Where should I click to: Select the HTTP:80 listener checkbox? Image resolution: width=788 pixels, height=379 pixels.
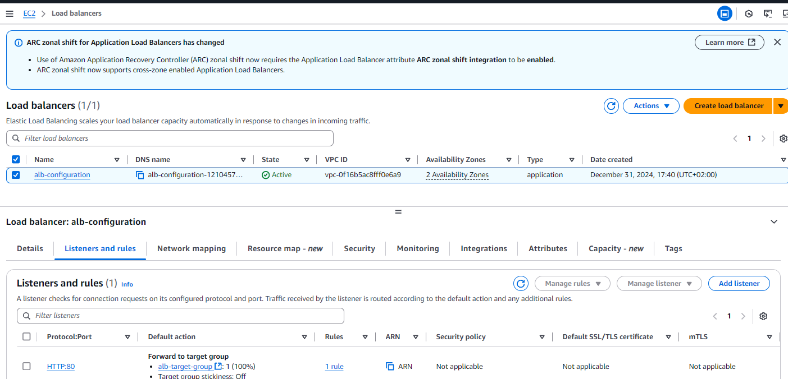[x=26, y=367]
